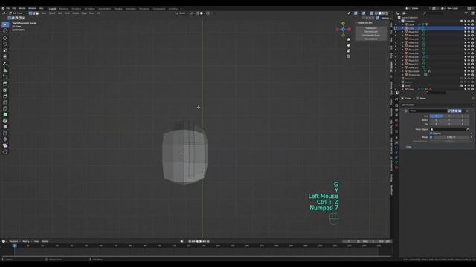Switch perspective/orthographic view gizmo icon

(348, 56)
